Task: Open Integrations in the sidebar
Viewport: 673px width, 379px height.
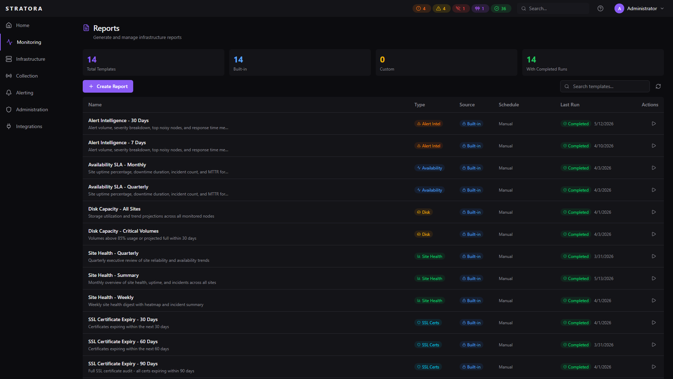Action: 39,126
